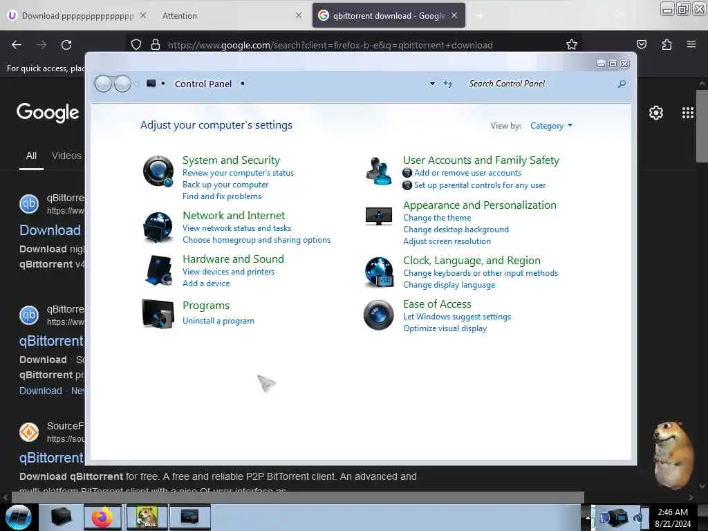Open Firefox from the taskbar

[102, 517]
